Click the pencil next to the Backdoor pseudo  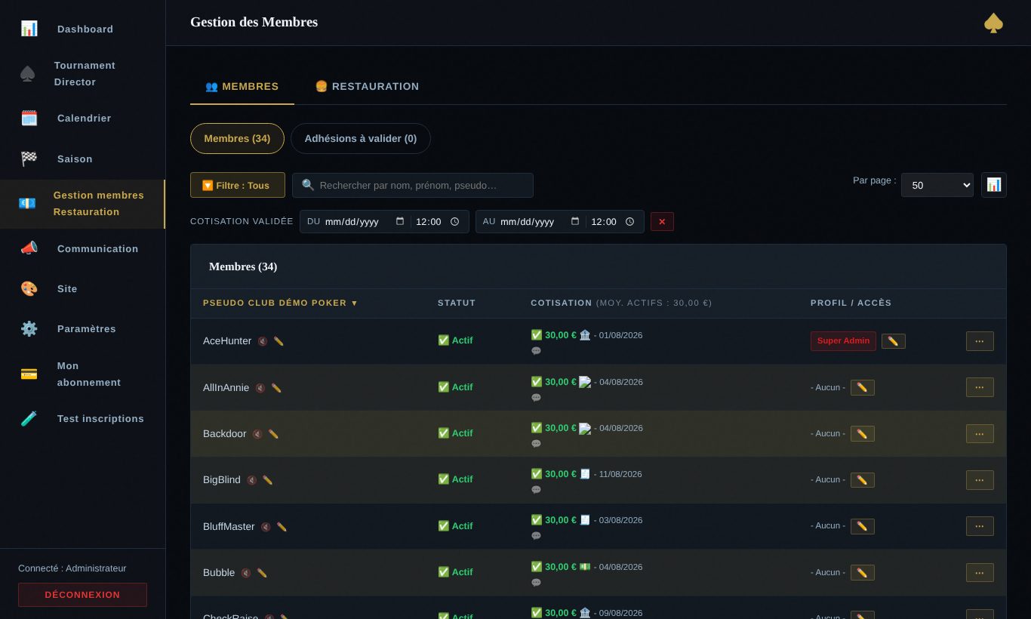pos(273,434)
